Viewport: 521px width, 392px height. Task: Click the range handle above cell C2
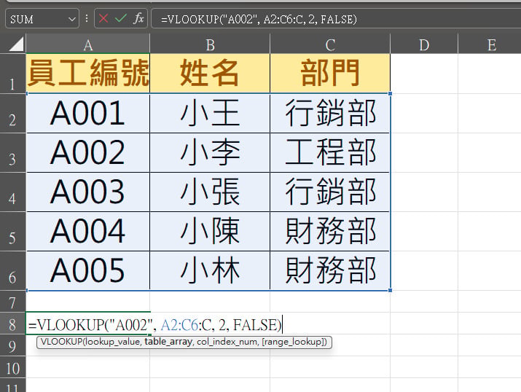[390, 94]
